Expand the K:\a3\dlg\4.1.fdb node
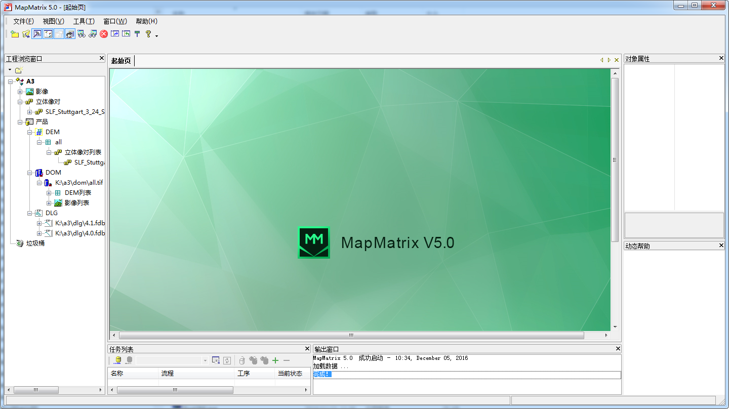The image size is (729, 409). pyautogui.click(x=39, y=223)
